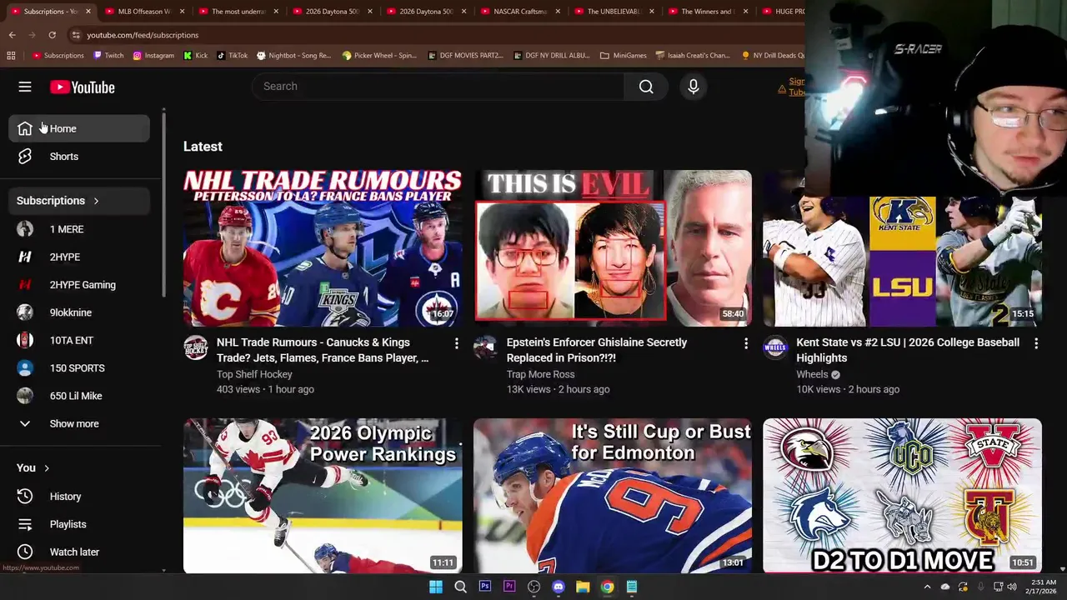Open 10TA ENT channel subscription
Viewport: 1067px width, 600px height.
[79, 340]
